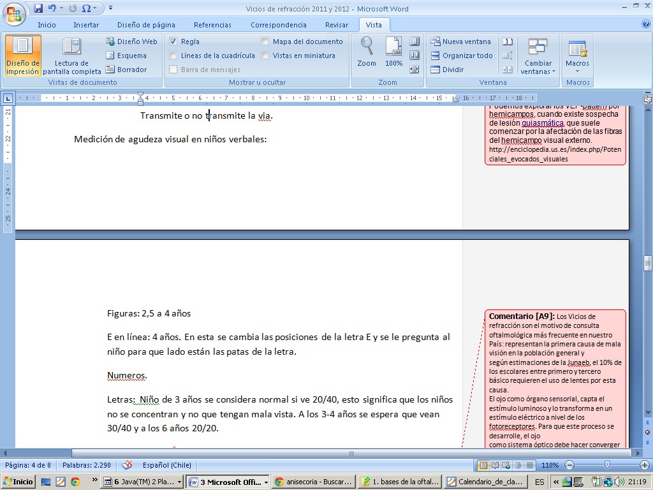The width and height of the screenshot is (653, 490).
Task: Open Word help question mark icon
Action: (x=645, y=24)
